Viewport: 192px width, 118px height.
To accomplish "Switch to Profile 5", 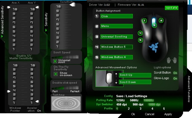I will (164, 109).
